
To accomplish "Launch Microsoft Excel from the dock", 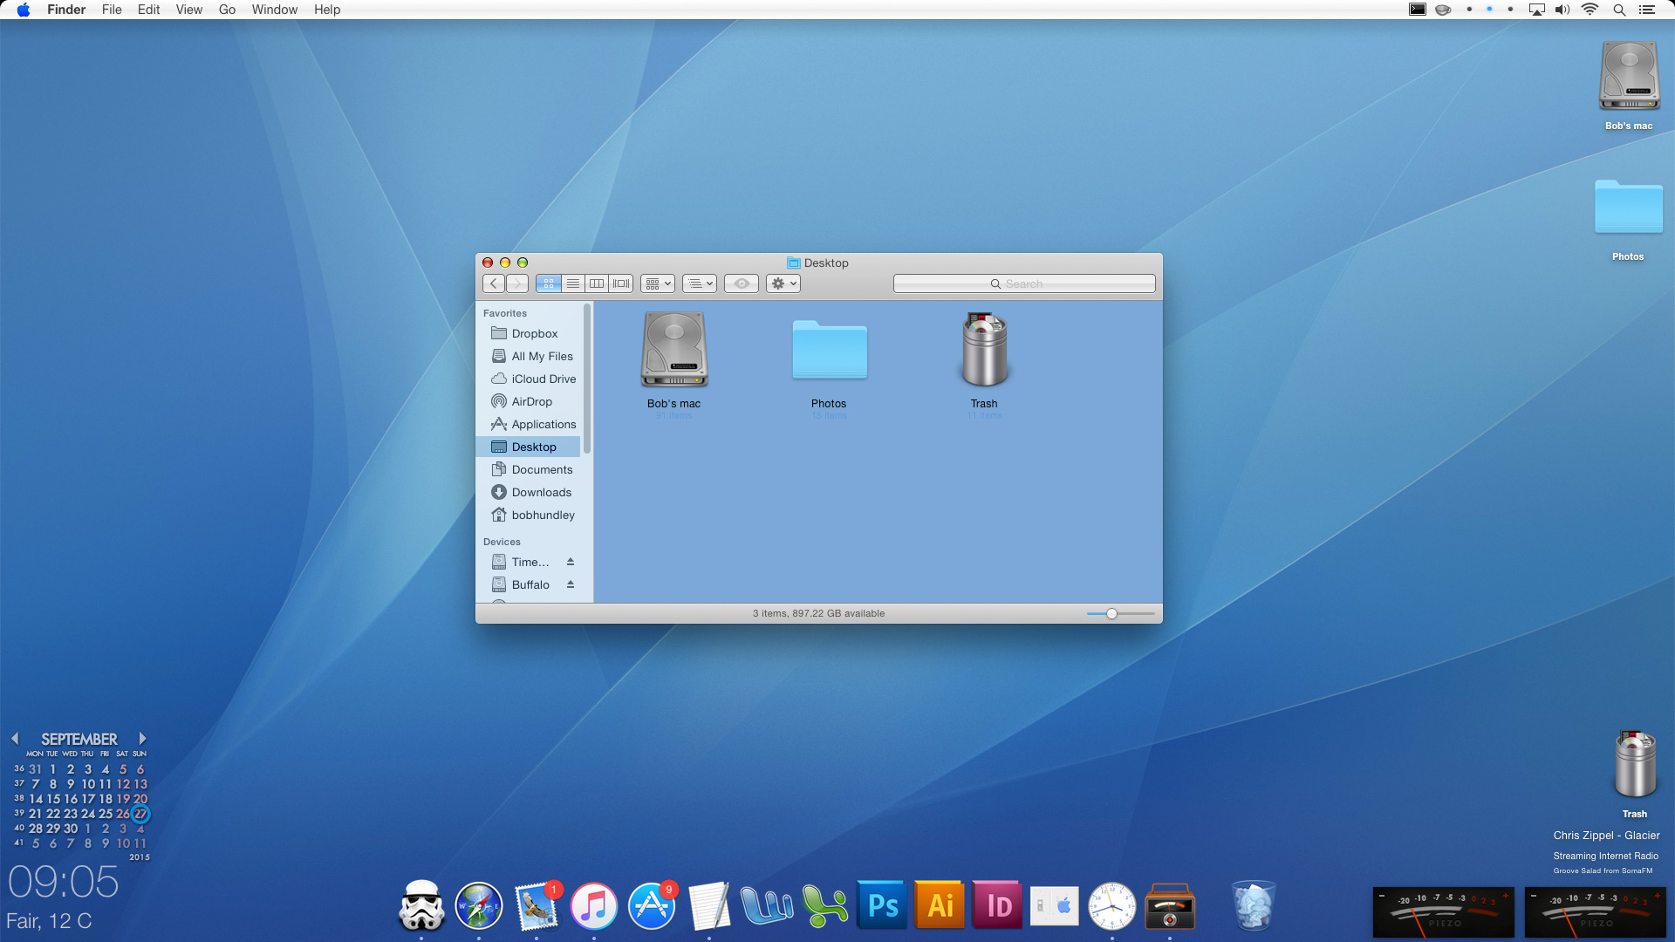I will (x=824, y=905).
